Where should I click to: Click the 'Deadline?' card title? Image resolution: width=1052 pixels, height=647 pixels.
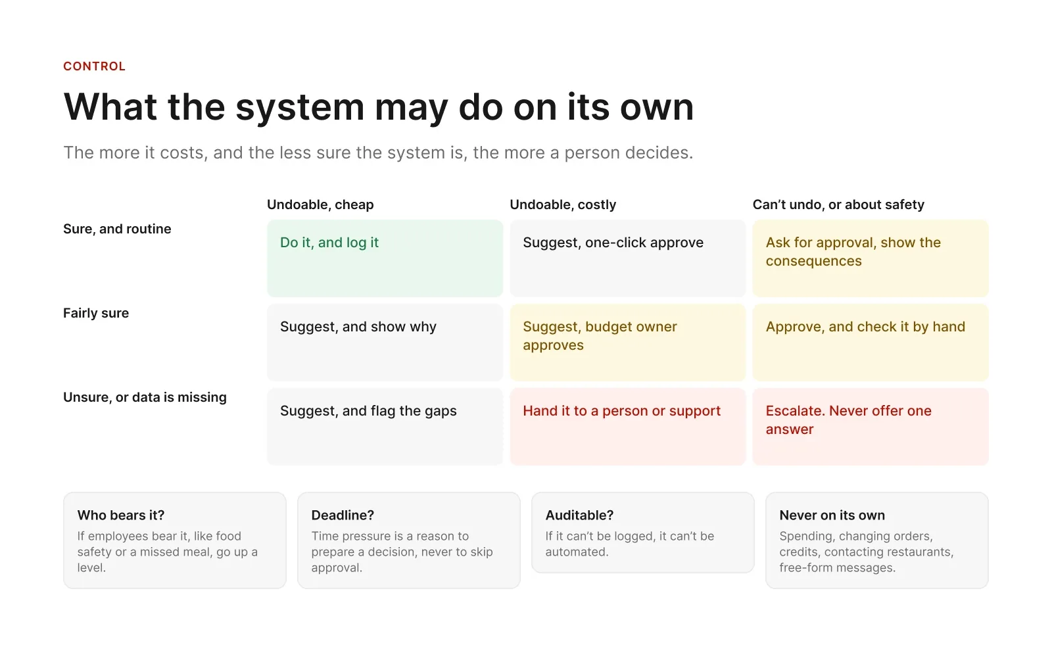pyautogui.click(x=343, y=515)
